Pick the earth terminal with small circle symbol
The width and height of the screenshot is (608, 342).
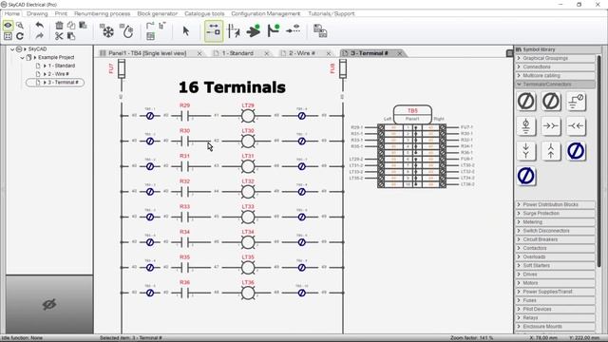pyautogui.click(x=577, y=102)
